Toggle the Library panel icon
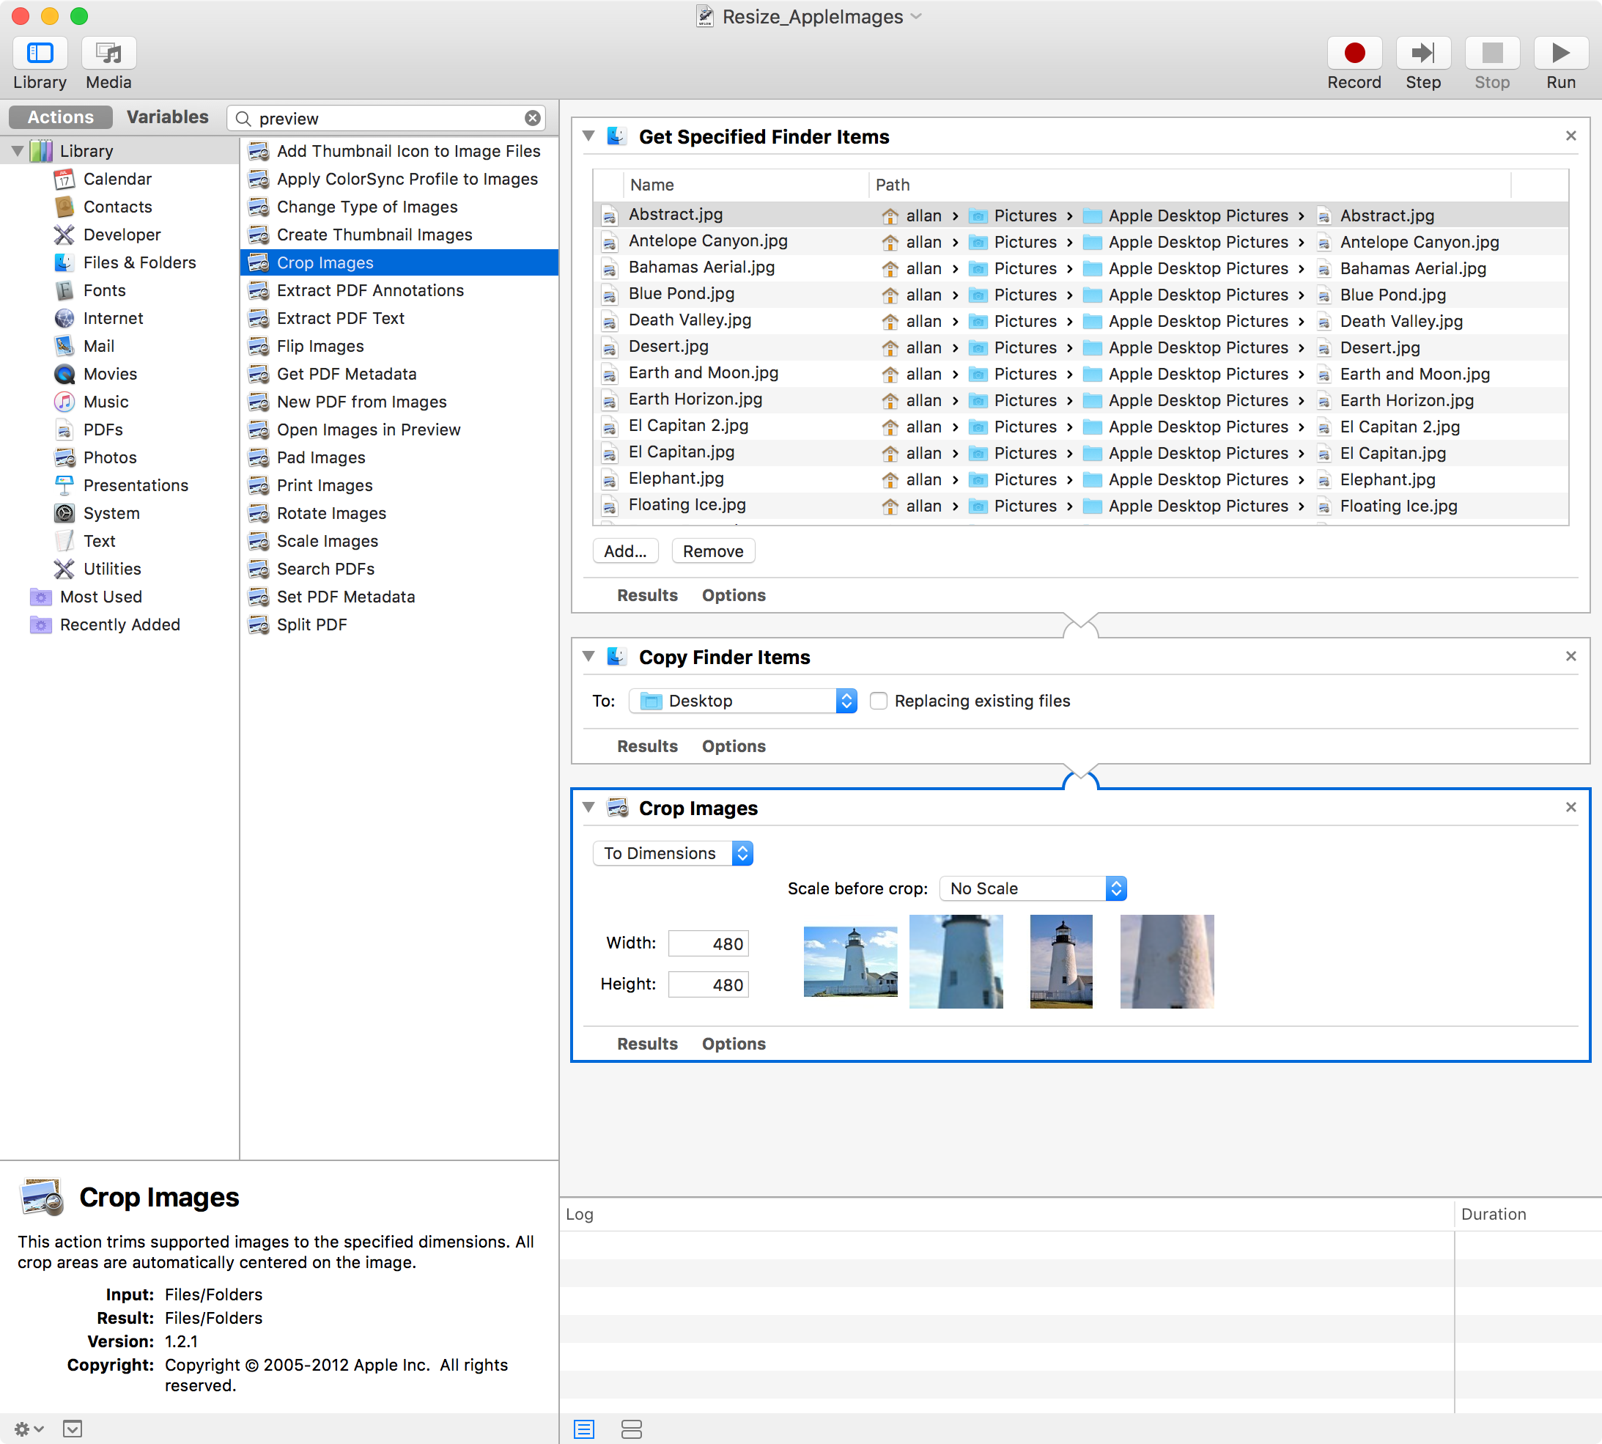This screenshot has height=1444, width=1602. pyautogui.click(x=40, y=54)
